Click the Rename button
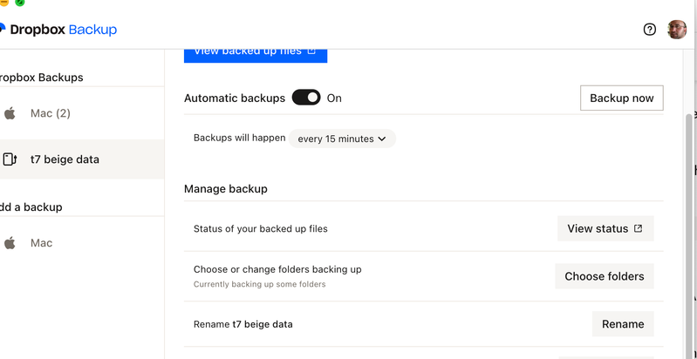Image resolution: width=697 pixels, height=359 pixels. click(622, 324)
